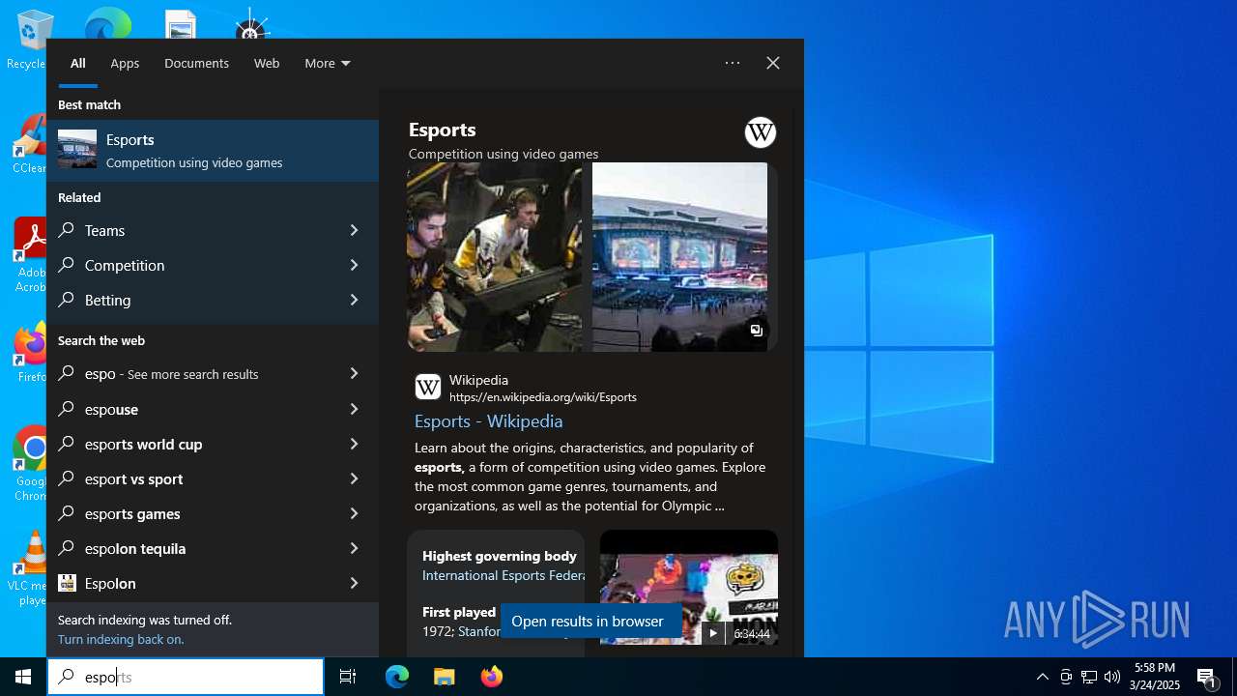Click Turn indexing back on link
Viewport: 1237px width, 696px height.
coord(121,639)
